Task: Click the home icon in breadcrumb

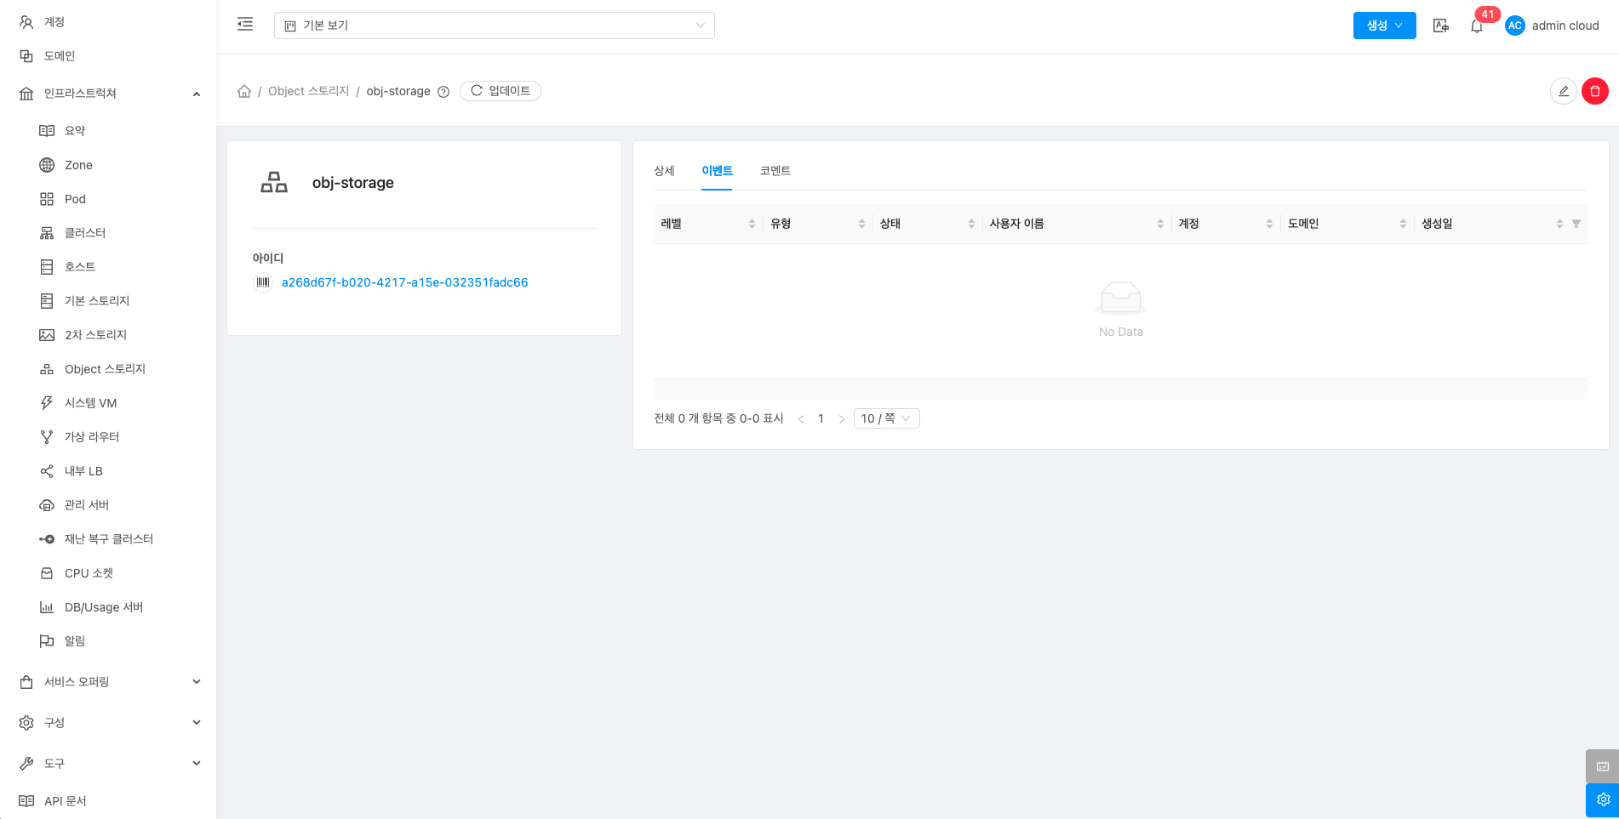Action: 244,91
